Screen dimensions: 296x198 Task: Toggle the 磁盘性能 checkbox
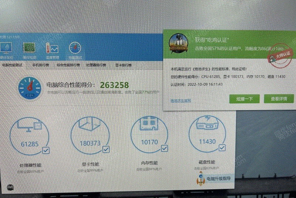coord(222,148)
